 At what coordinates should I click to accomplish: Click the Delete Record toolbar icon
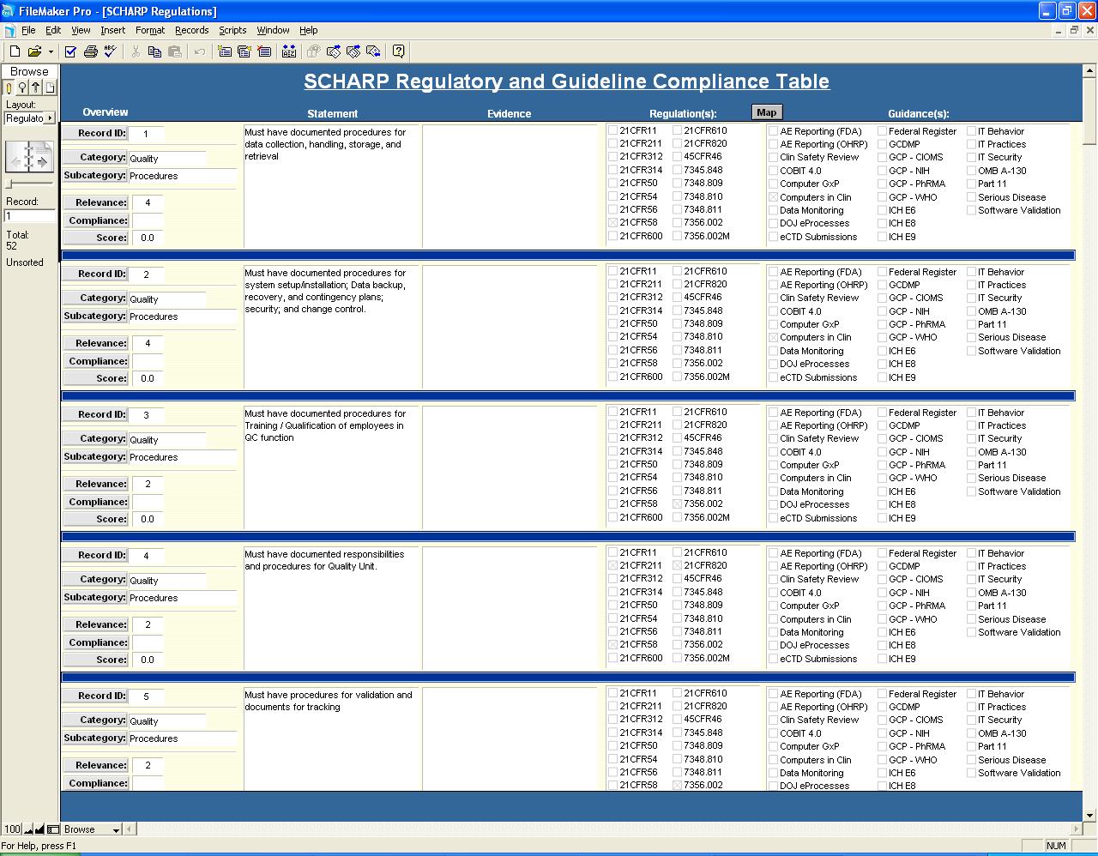tap(264, 51)
